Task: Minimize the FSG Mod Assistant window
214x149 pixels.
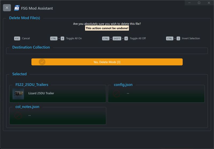Action: pyautogui.click(x=189, y=3)
